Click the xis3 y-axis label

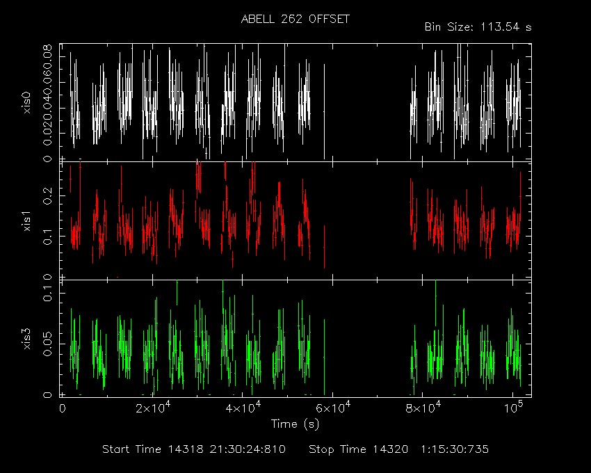(26, 339)
